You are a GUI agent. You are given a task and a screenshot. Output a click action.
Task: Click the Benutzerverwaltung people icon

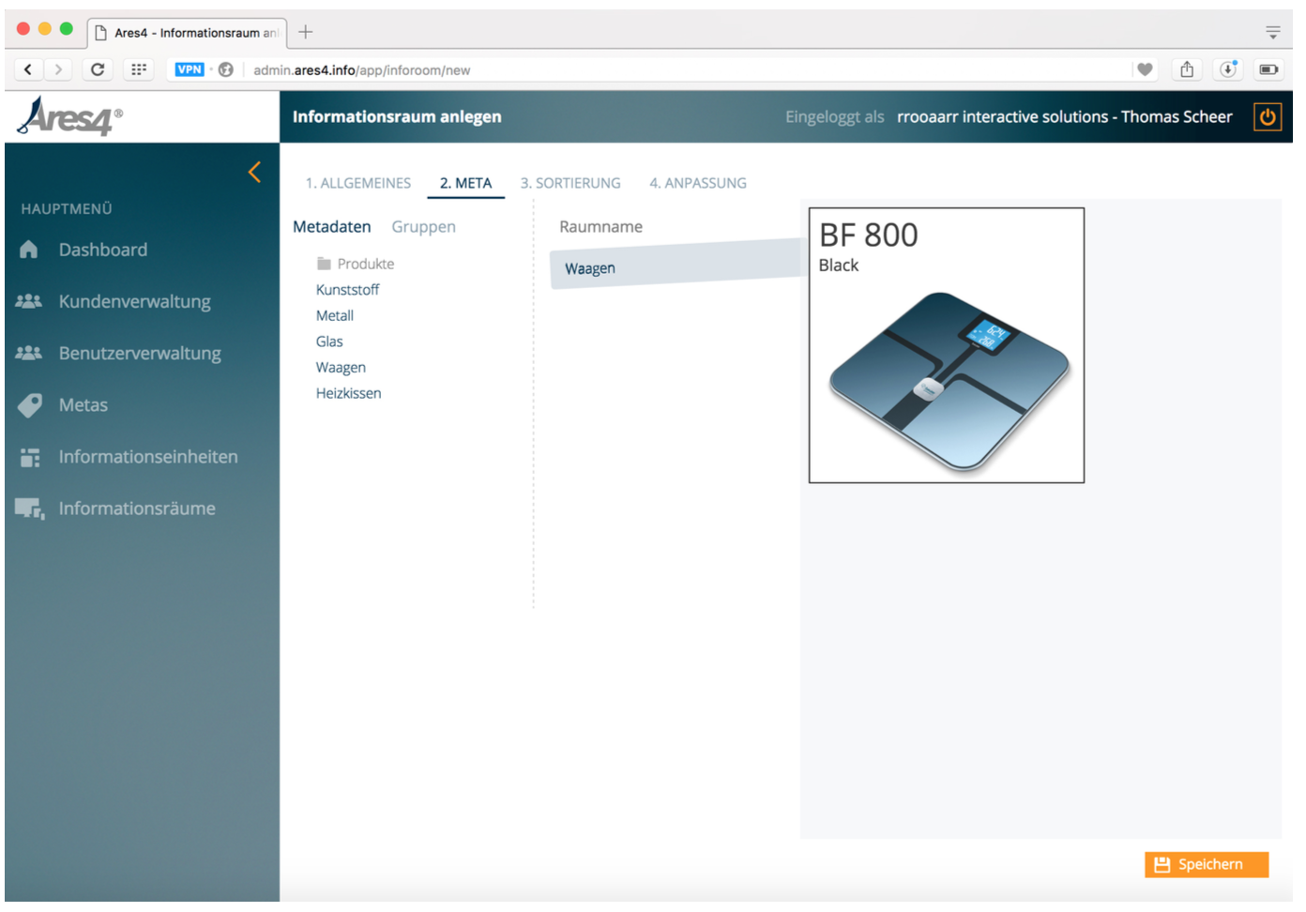click(x=29, y=353)
